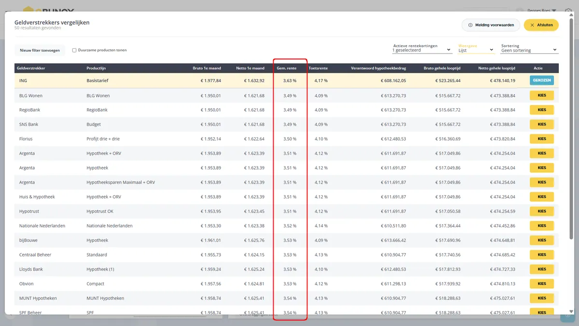Click the Netto gehele looptijd header

[497, 68]
